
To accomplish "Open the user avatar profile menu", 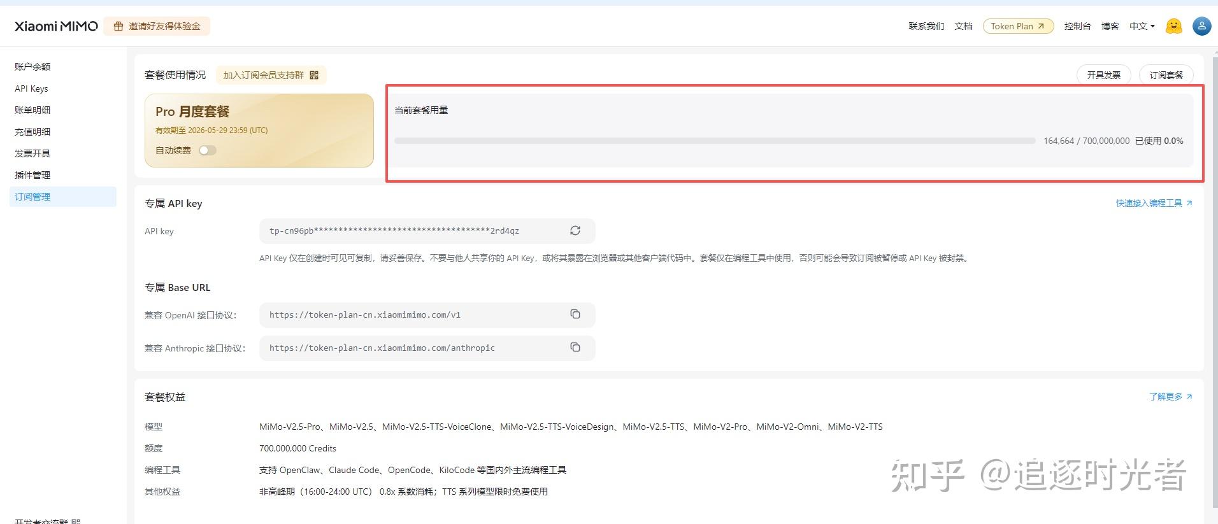I will (x=1201, y=26).
